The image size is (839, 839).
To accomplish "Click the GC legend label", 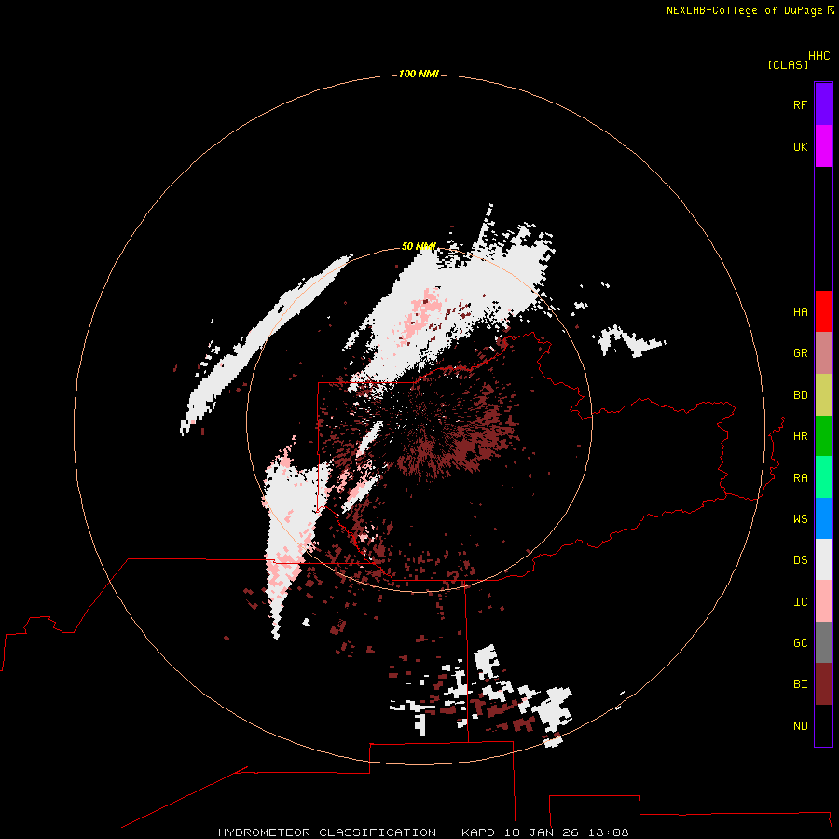I will pos(800,643).
